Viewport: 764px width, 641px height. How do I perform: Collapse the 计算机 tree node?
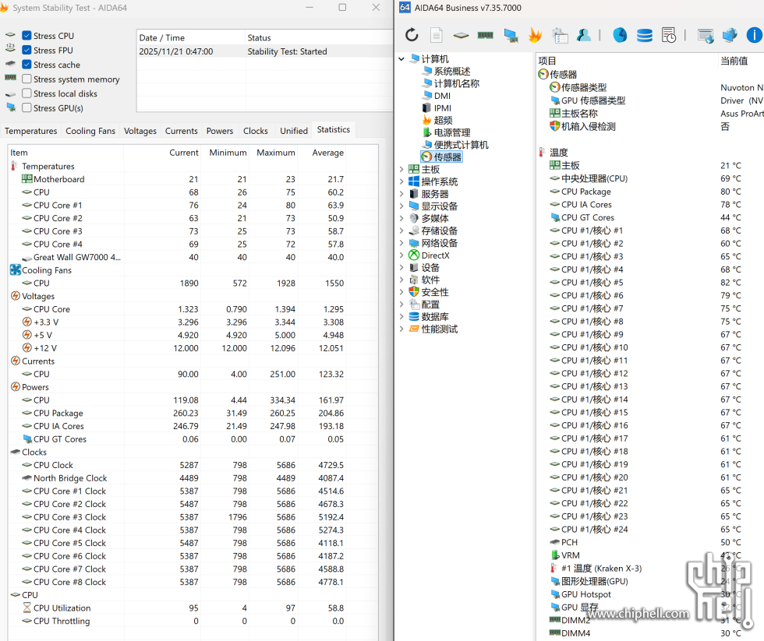[402, 59]
